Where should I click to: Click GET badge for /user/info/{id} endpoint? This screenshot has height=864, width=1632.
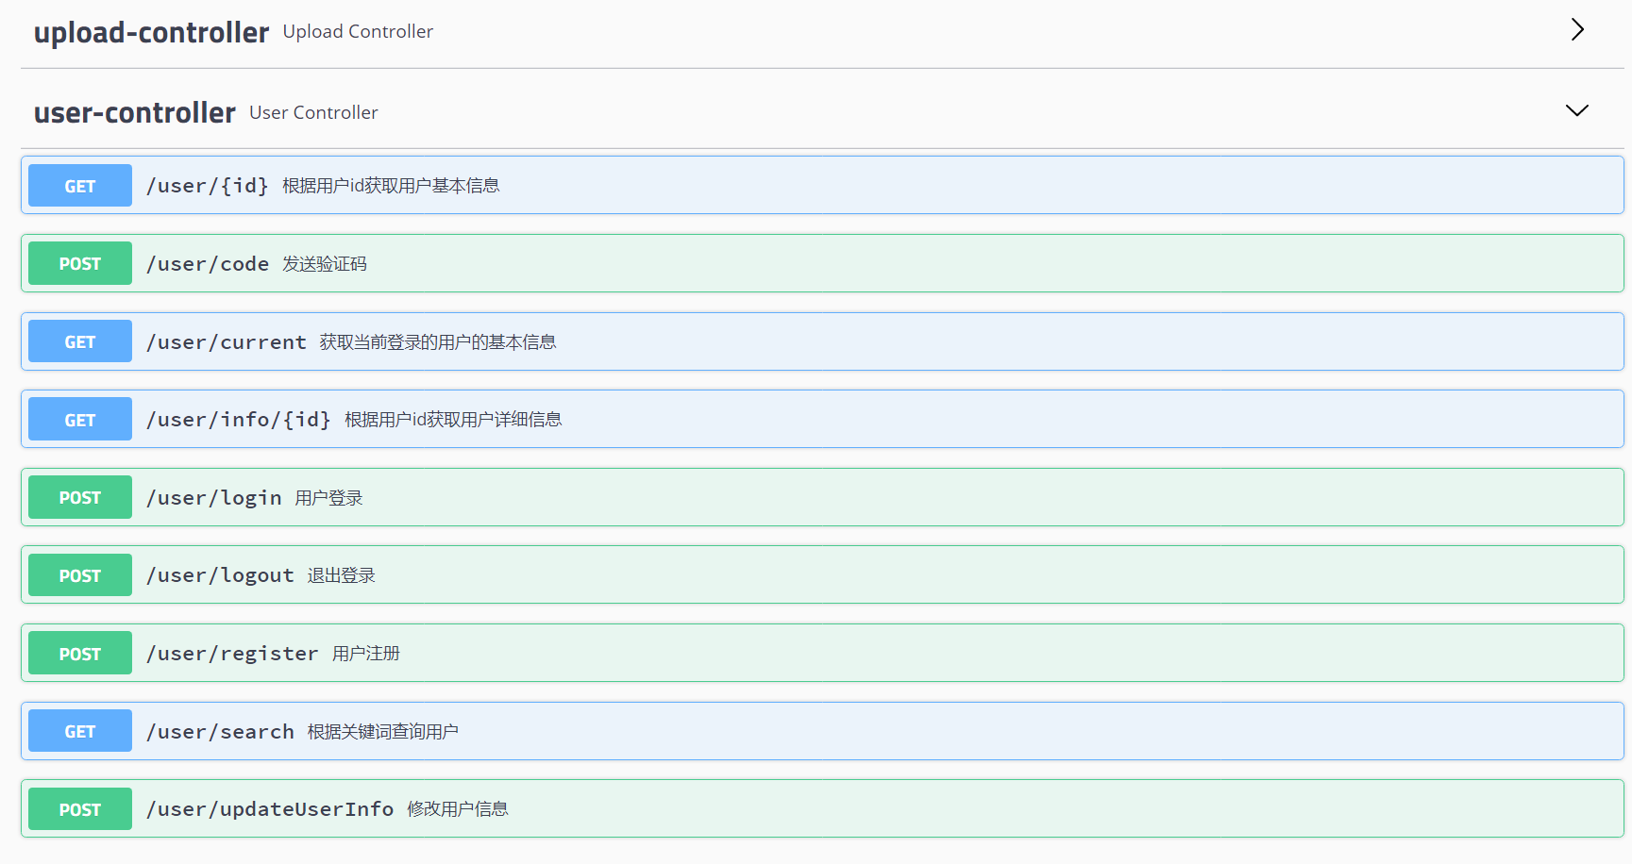coord(80,420)
